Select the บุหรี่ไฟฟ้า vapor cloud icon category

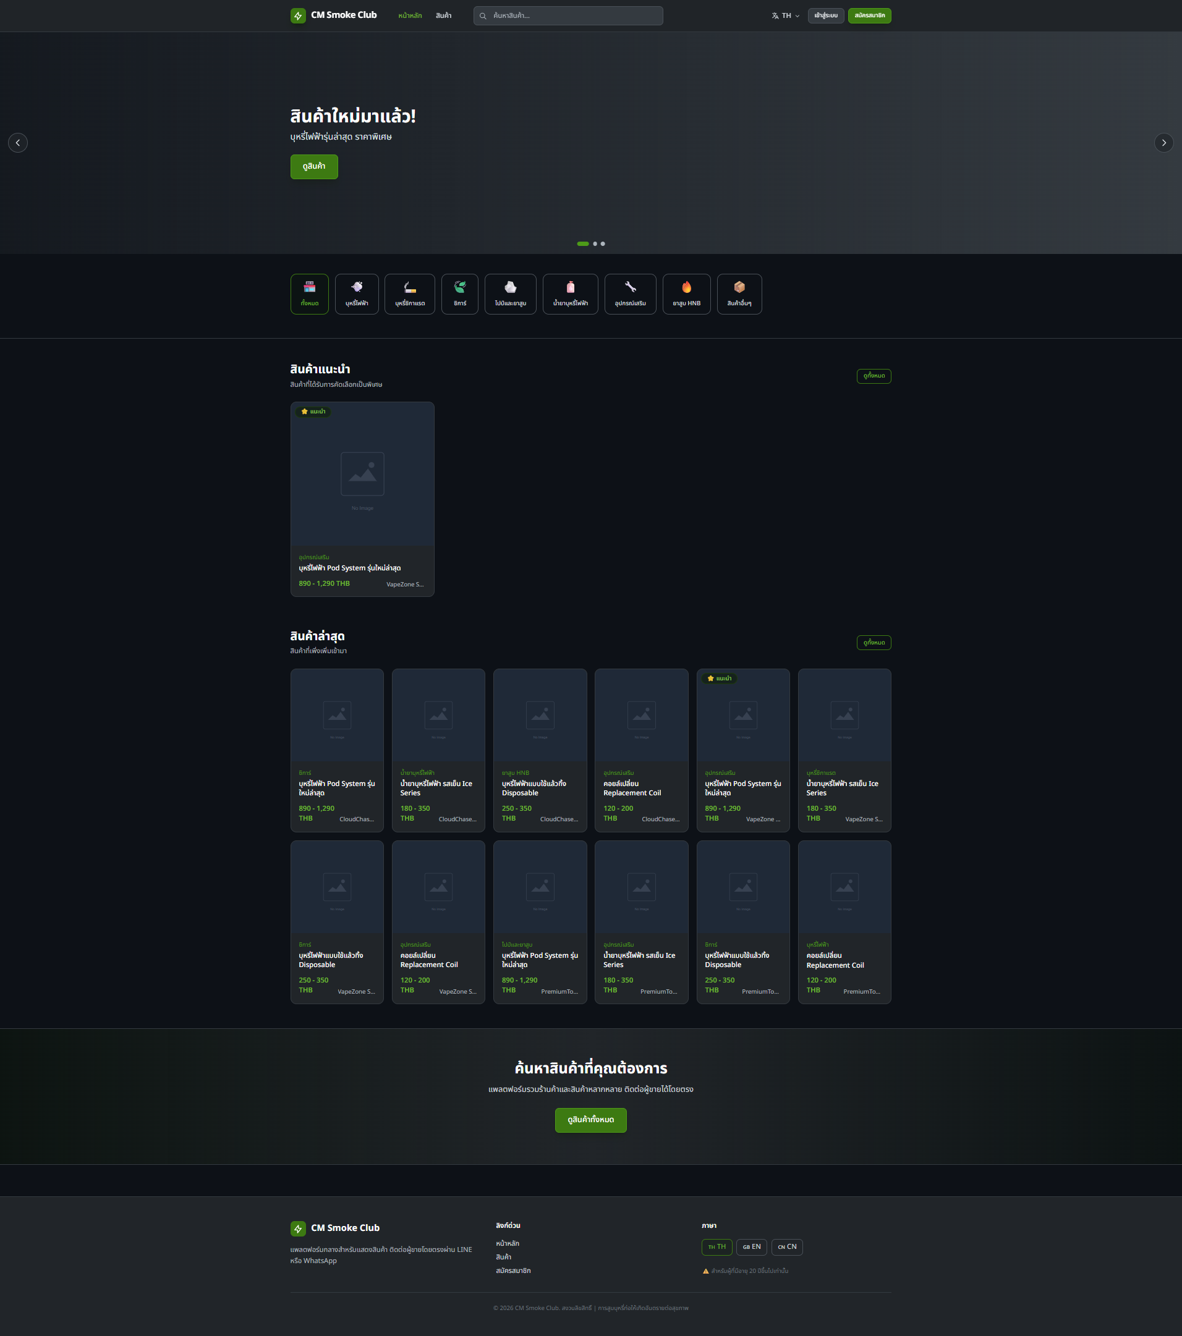pyautogui.click(x=357, y=294)
